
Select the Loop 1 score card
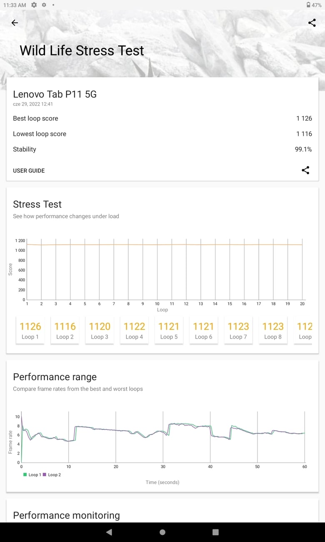click(30, 330)
